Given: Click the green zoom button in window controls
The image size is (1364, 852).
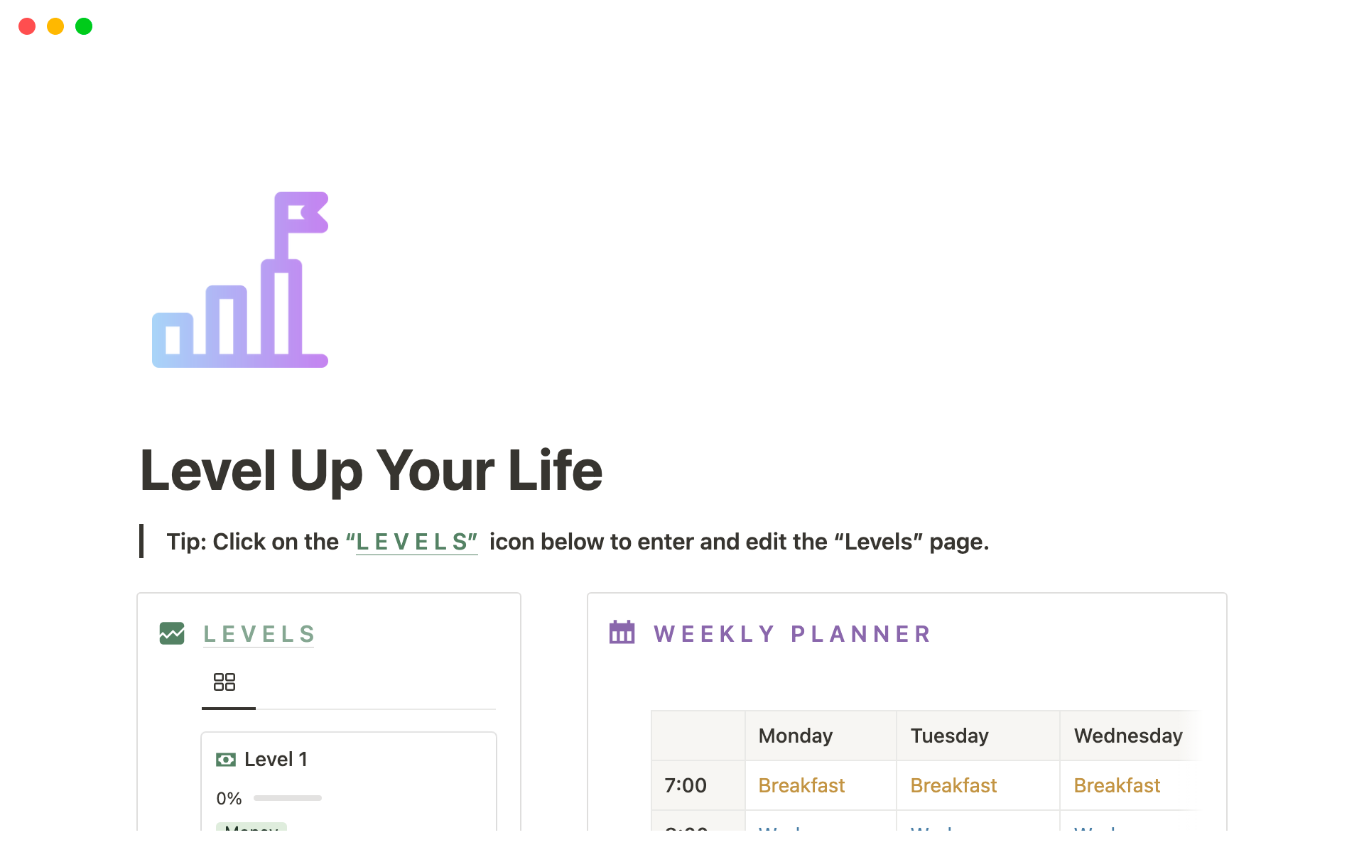Looking at the screenshot, I should coord(83,26).
